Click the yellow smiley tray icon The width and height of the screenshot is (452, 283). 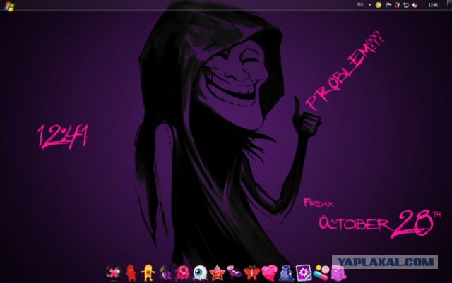(379, 5)
